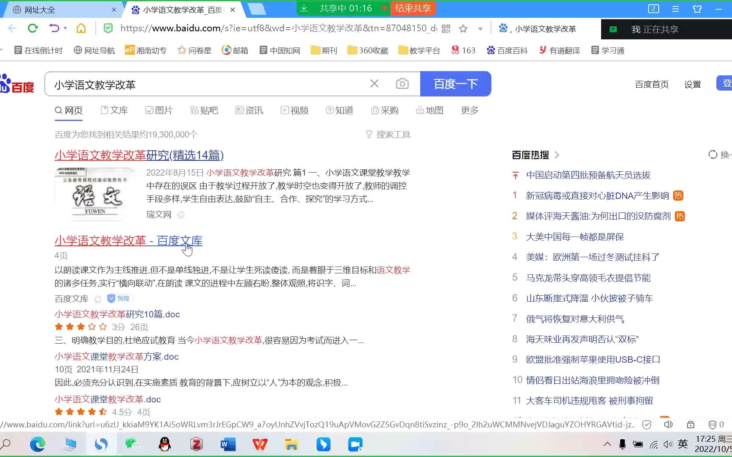
Task: Open File Explorer from the taskbar
Action: coord(291,444)
